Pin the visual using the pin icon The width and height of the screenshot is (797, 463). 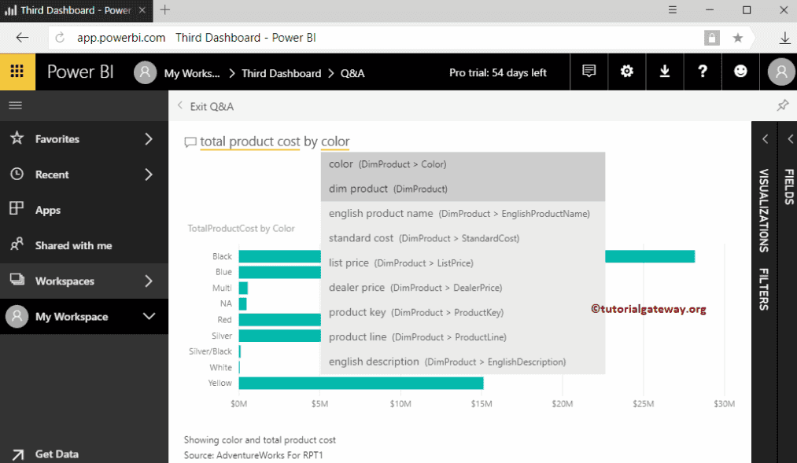click(x=782, y=105)
